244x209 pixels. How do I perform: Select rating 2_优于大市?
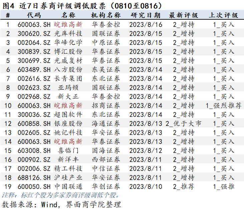tap(184, 124)
